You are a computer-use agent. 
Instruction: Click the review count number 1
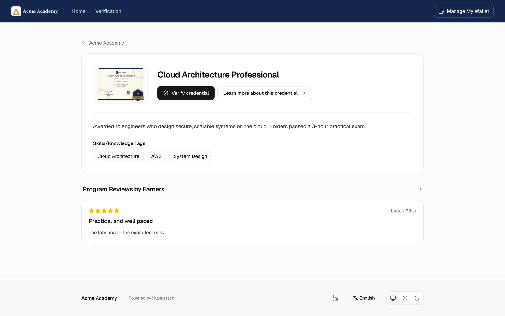[420, 190]
